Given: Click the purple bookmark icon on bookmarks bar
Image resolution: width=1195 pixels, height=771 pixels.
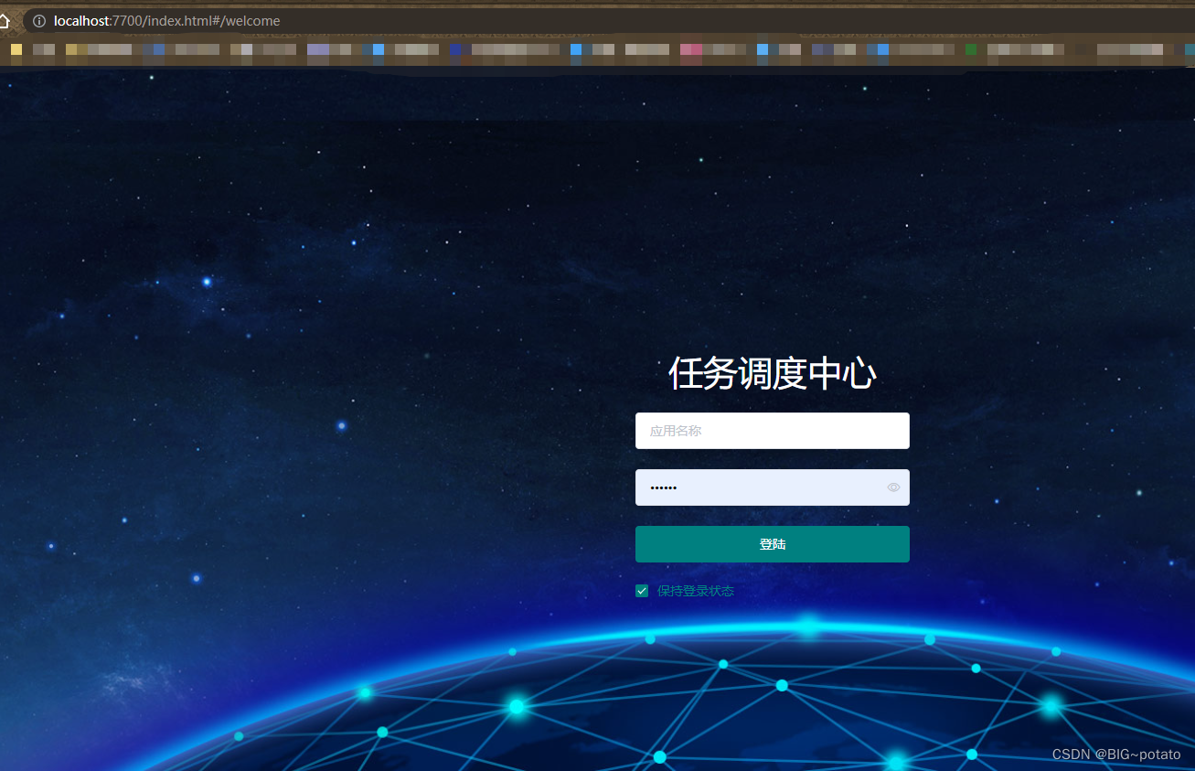Looking at the screenshot, I should [x=317, y=49].
